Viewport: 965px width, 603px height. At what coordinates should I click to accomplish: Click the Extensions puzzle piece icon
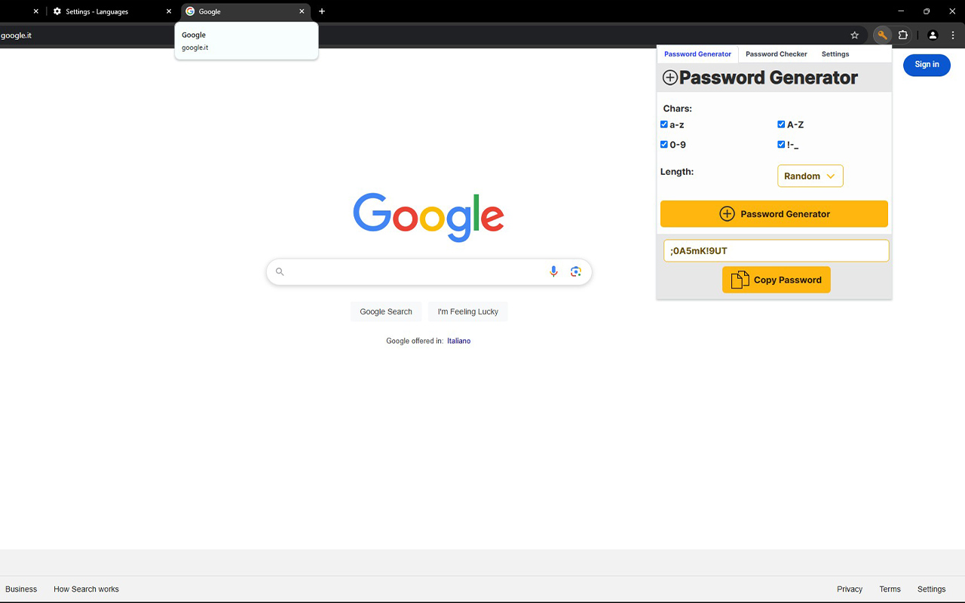[x=902, y=35]
